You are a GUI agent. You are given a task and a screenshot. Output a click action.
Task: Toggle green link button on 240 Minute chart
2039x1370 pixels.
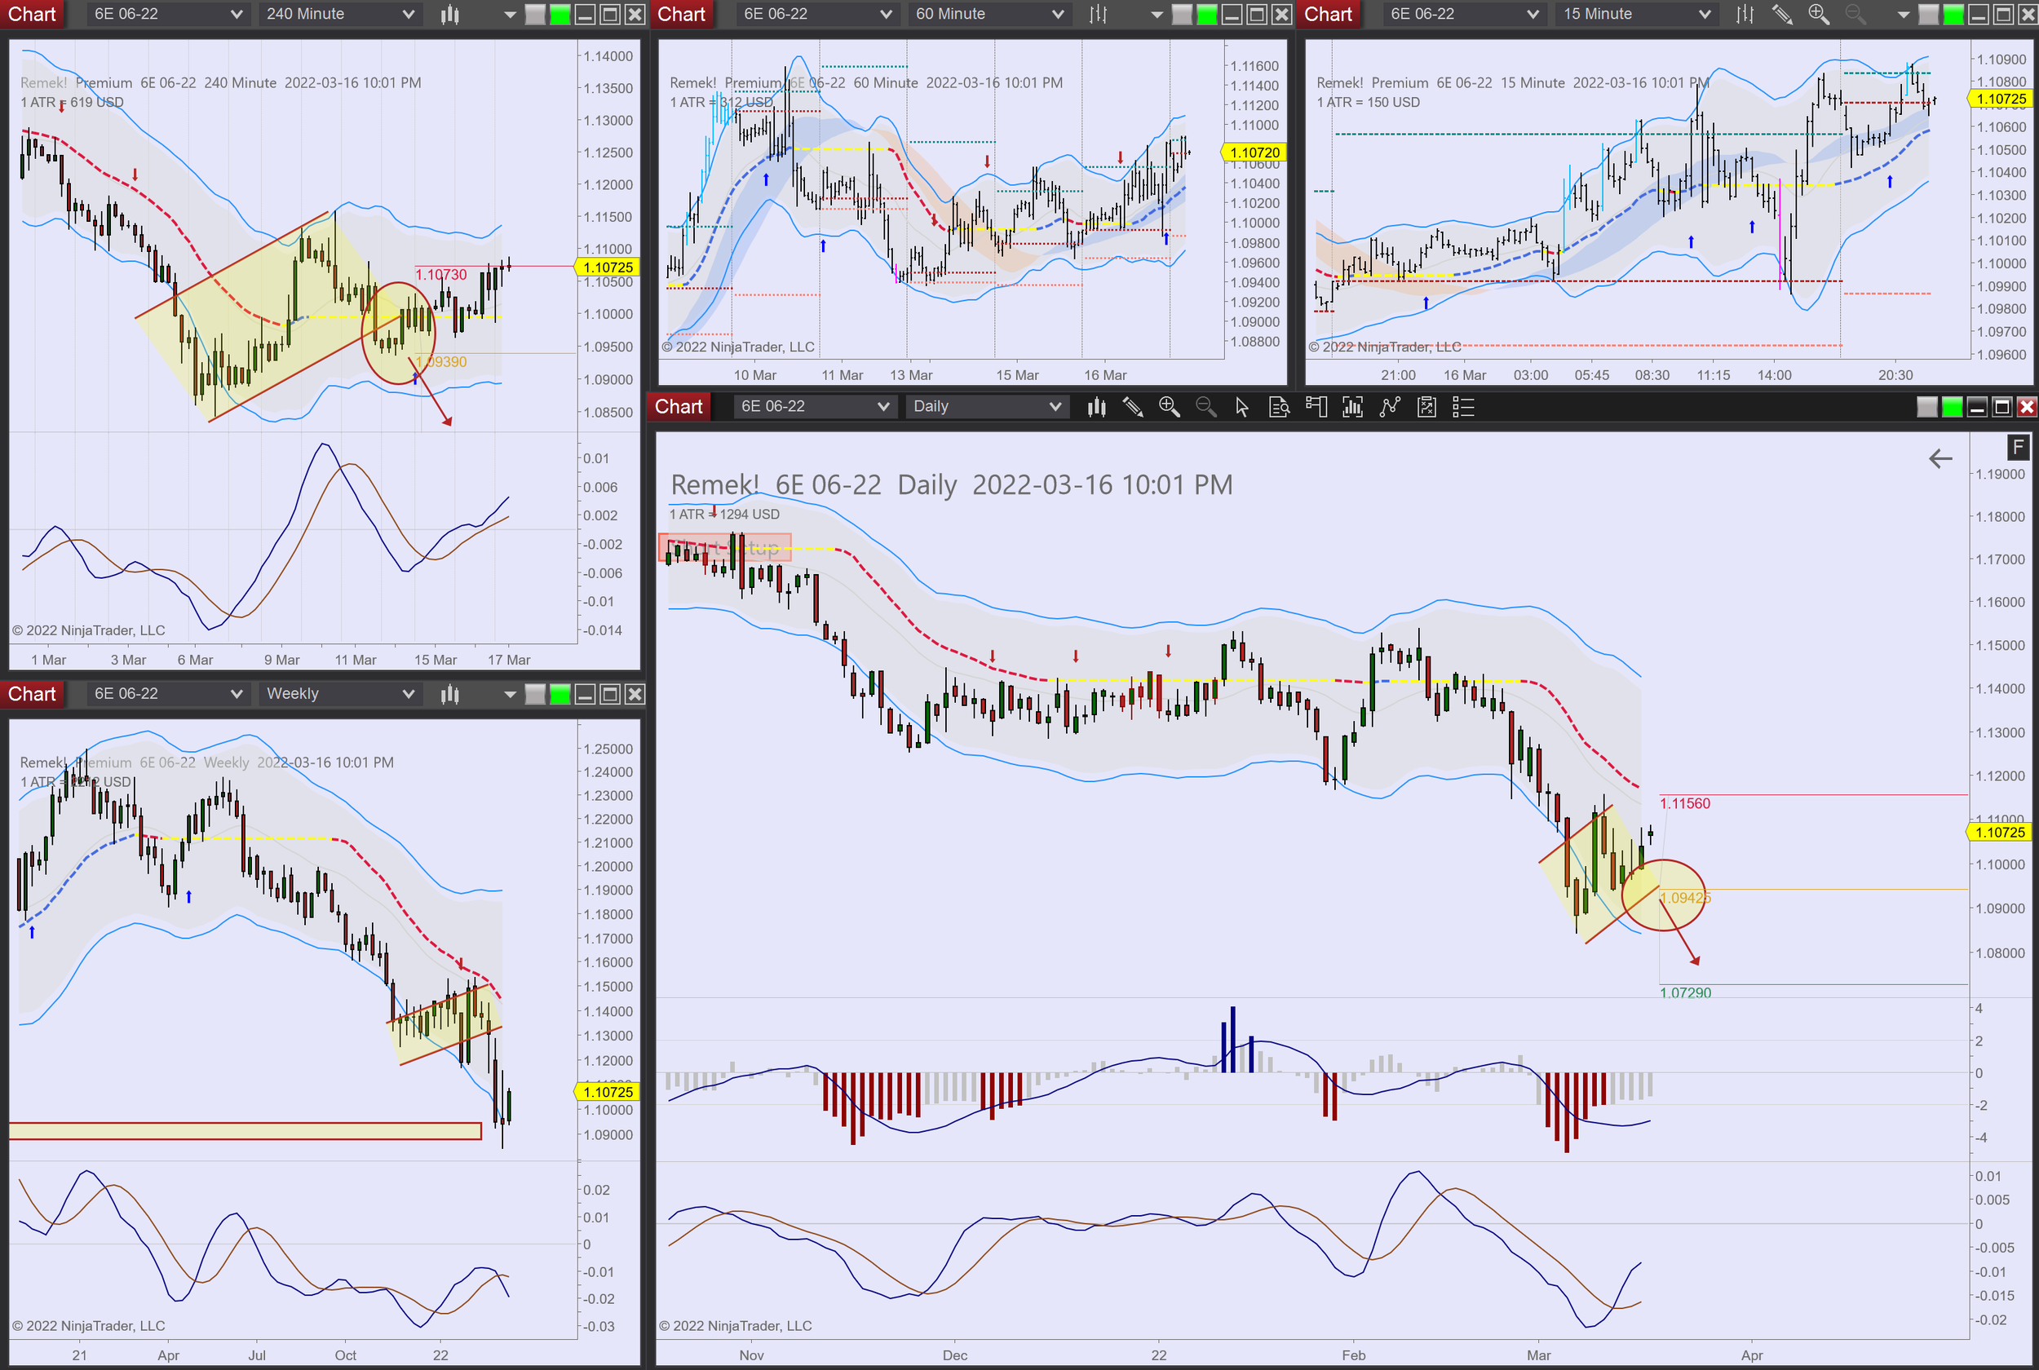(x=560, y=14)
